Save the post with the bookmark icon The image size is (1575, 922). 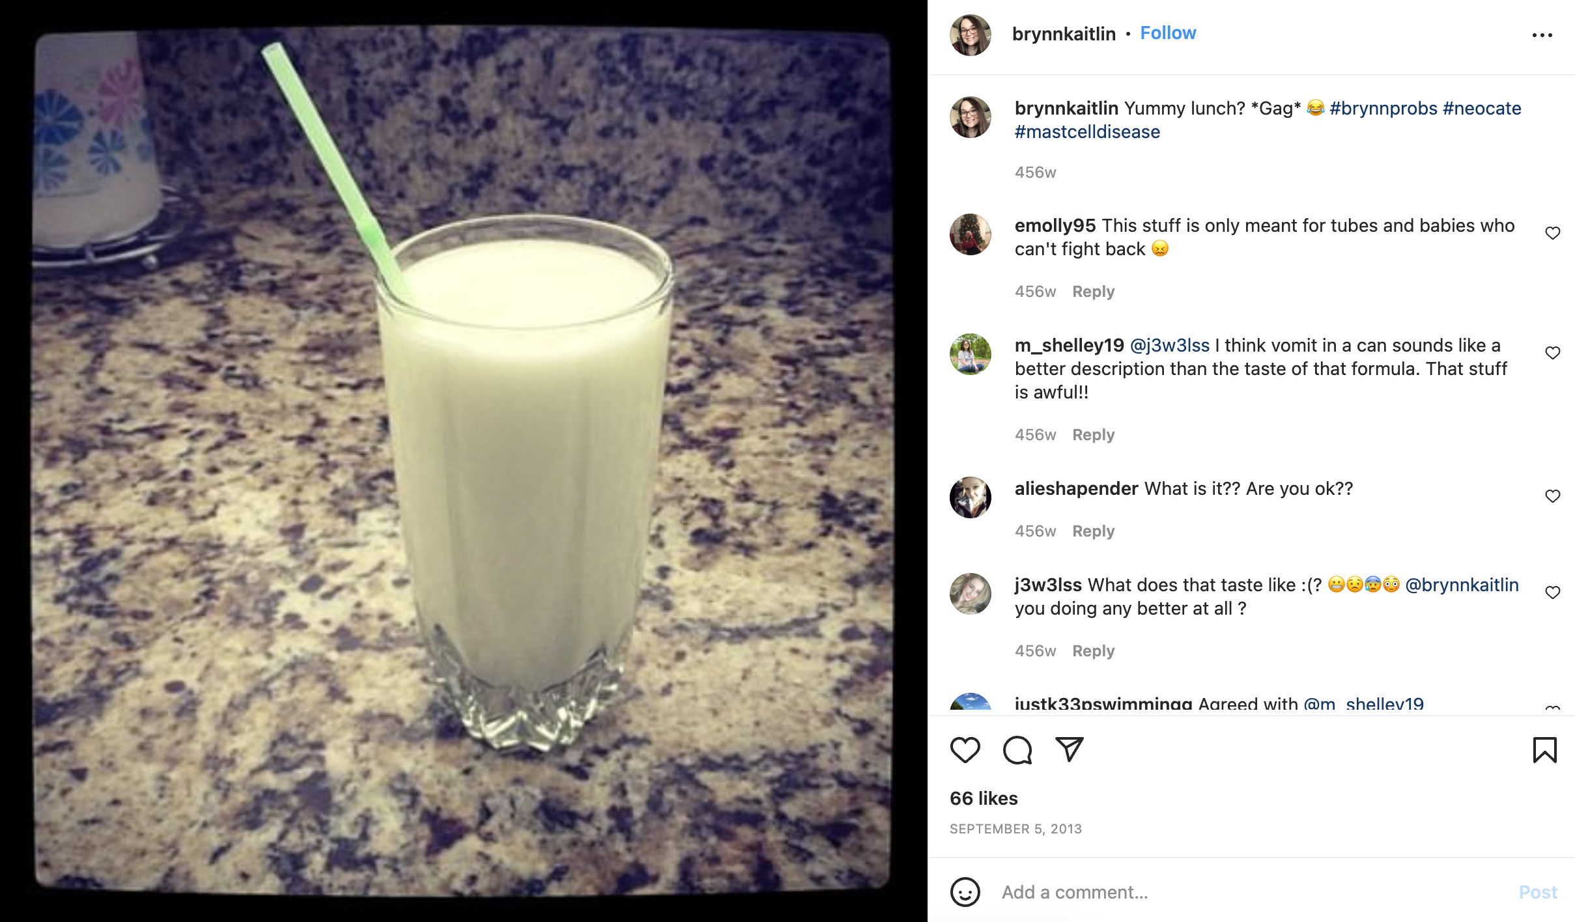click(x=1544, y=750)
